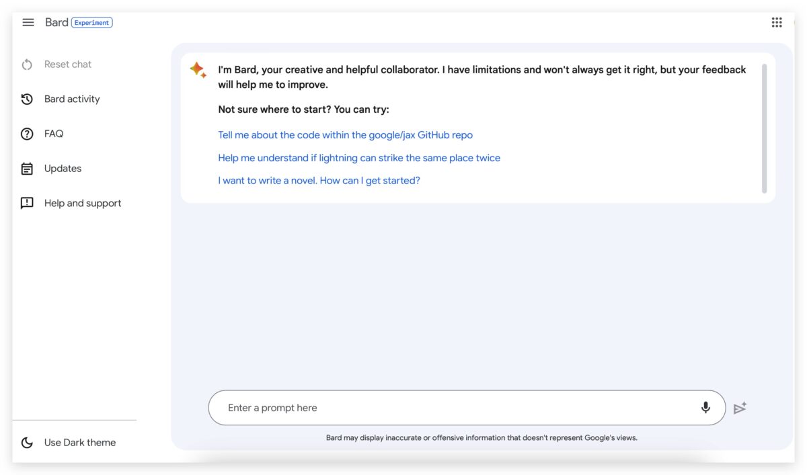The height and width of the screenshot is (475, 807).
Task: Click the Help and support feedback icon
Action: pos(27,204)
